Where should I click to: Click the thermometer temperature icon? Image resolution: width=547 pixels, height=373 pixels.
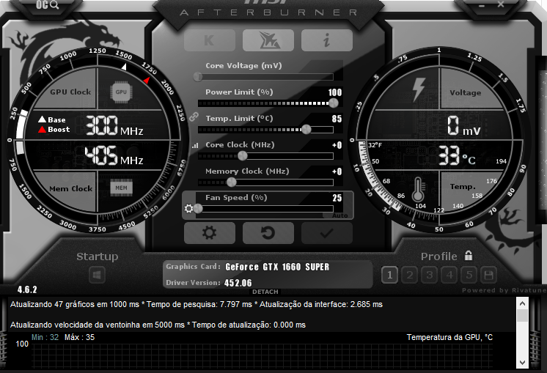(x=418, y=190)
